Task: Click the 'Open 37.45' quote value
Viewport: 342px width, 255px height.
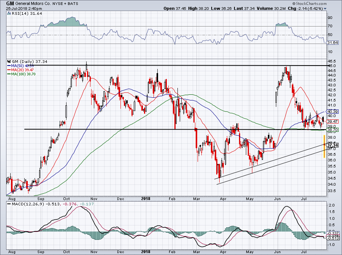Action: coord(175,8)
